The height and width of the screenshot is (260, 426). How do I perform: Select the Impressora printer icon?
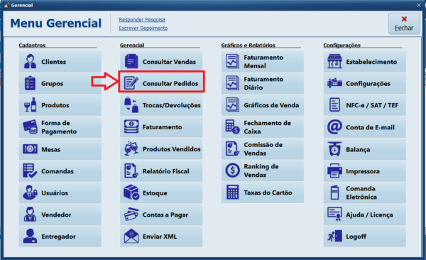334,170
